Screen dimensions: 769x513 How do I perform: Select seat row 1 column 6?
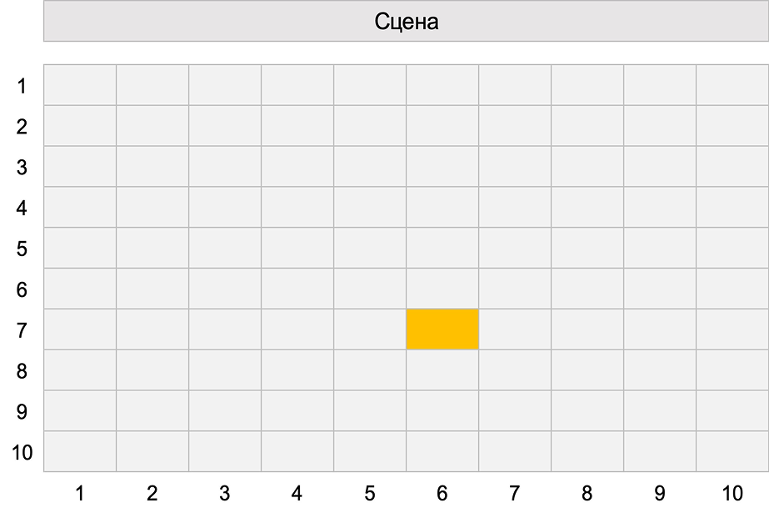(442, 85)
